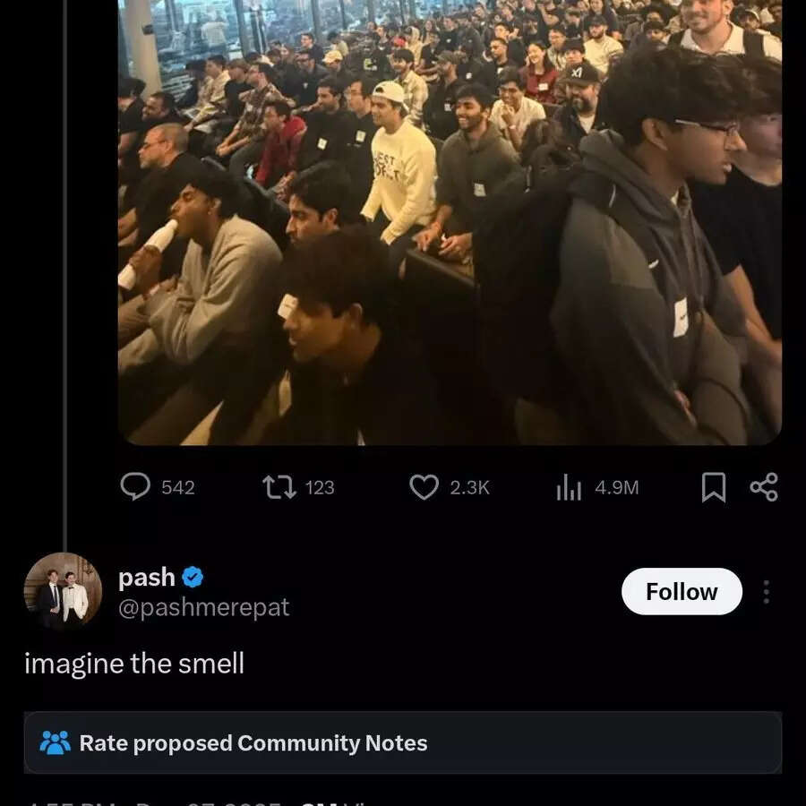The image size is (806, 806).
Task: Open Rate proposed Community Notes banner
Action: (403, 742)
